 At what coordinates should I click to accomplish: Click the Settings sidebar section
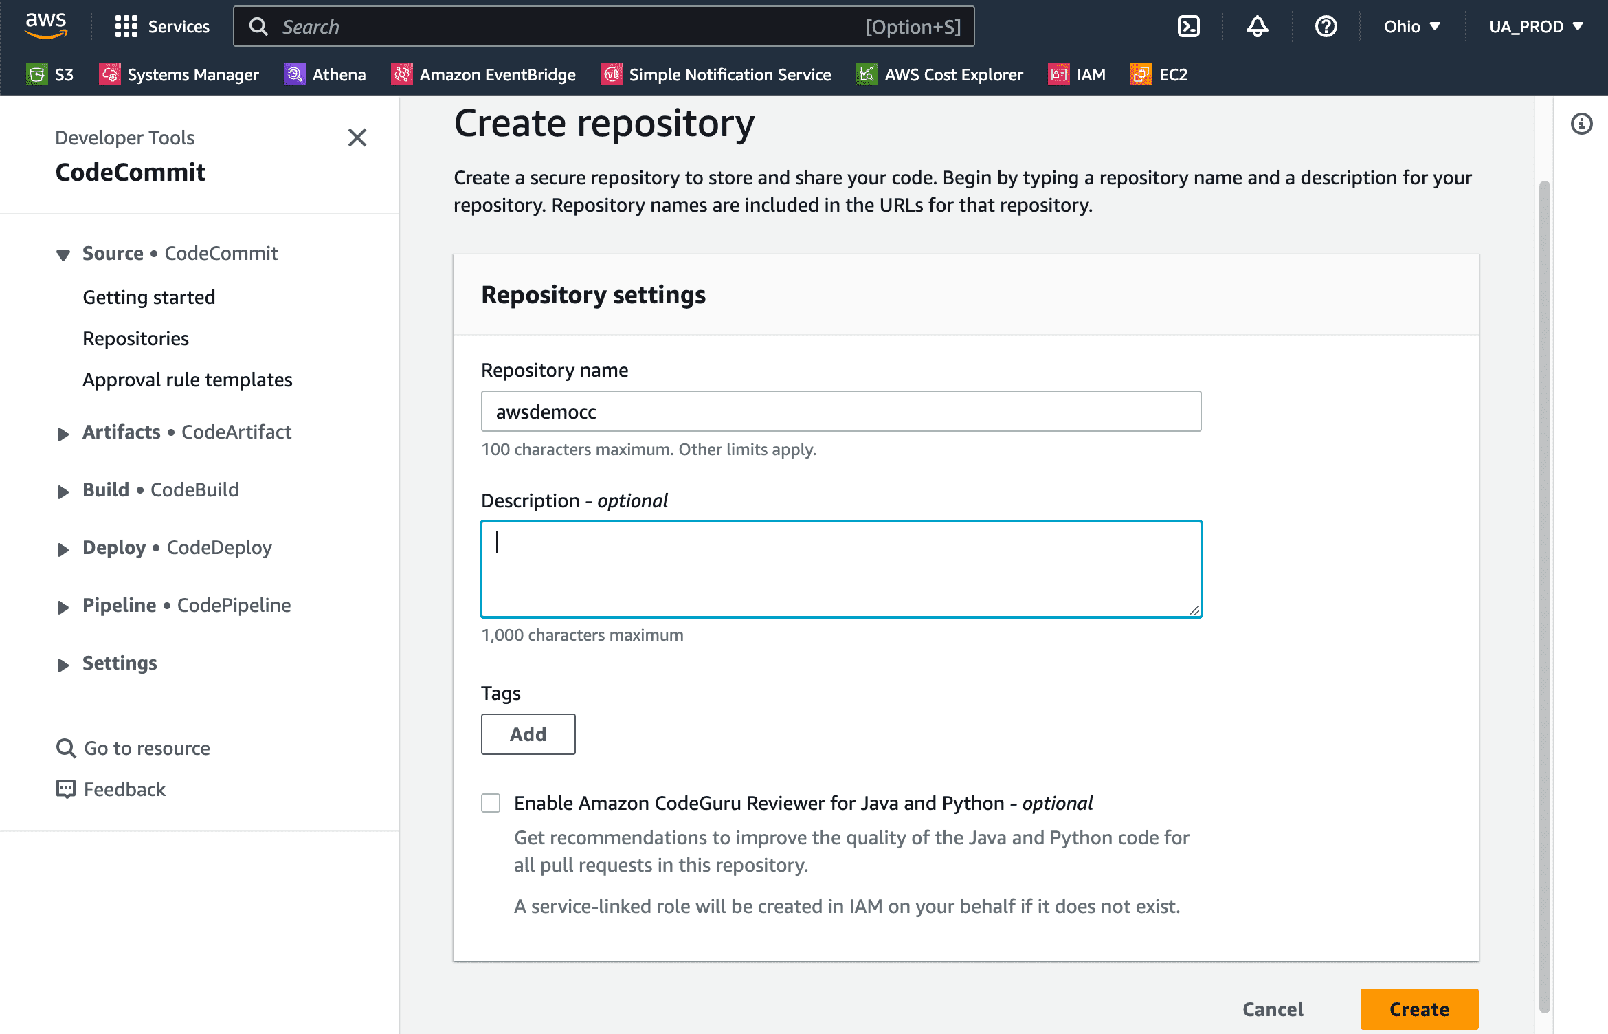[x=118, y=662]
